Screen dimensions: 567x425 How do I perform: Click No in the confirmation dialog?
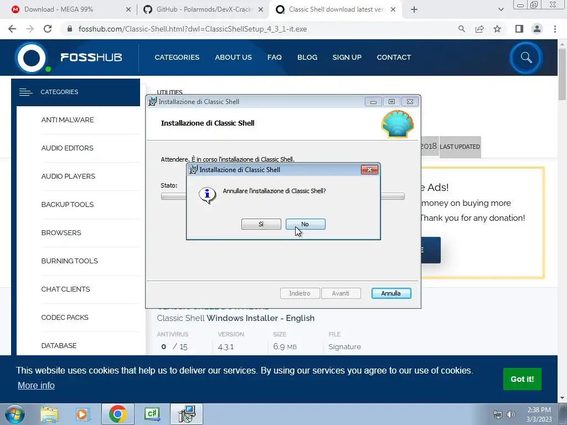click(x=305, y=224)
